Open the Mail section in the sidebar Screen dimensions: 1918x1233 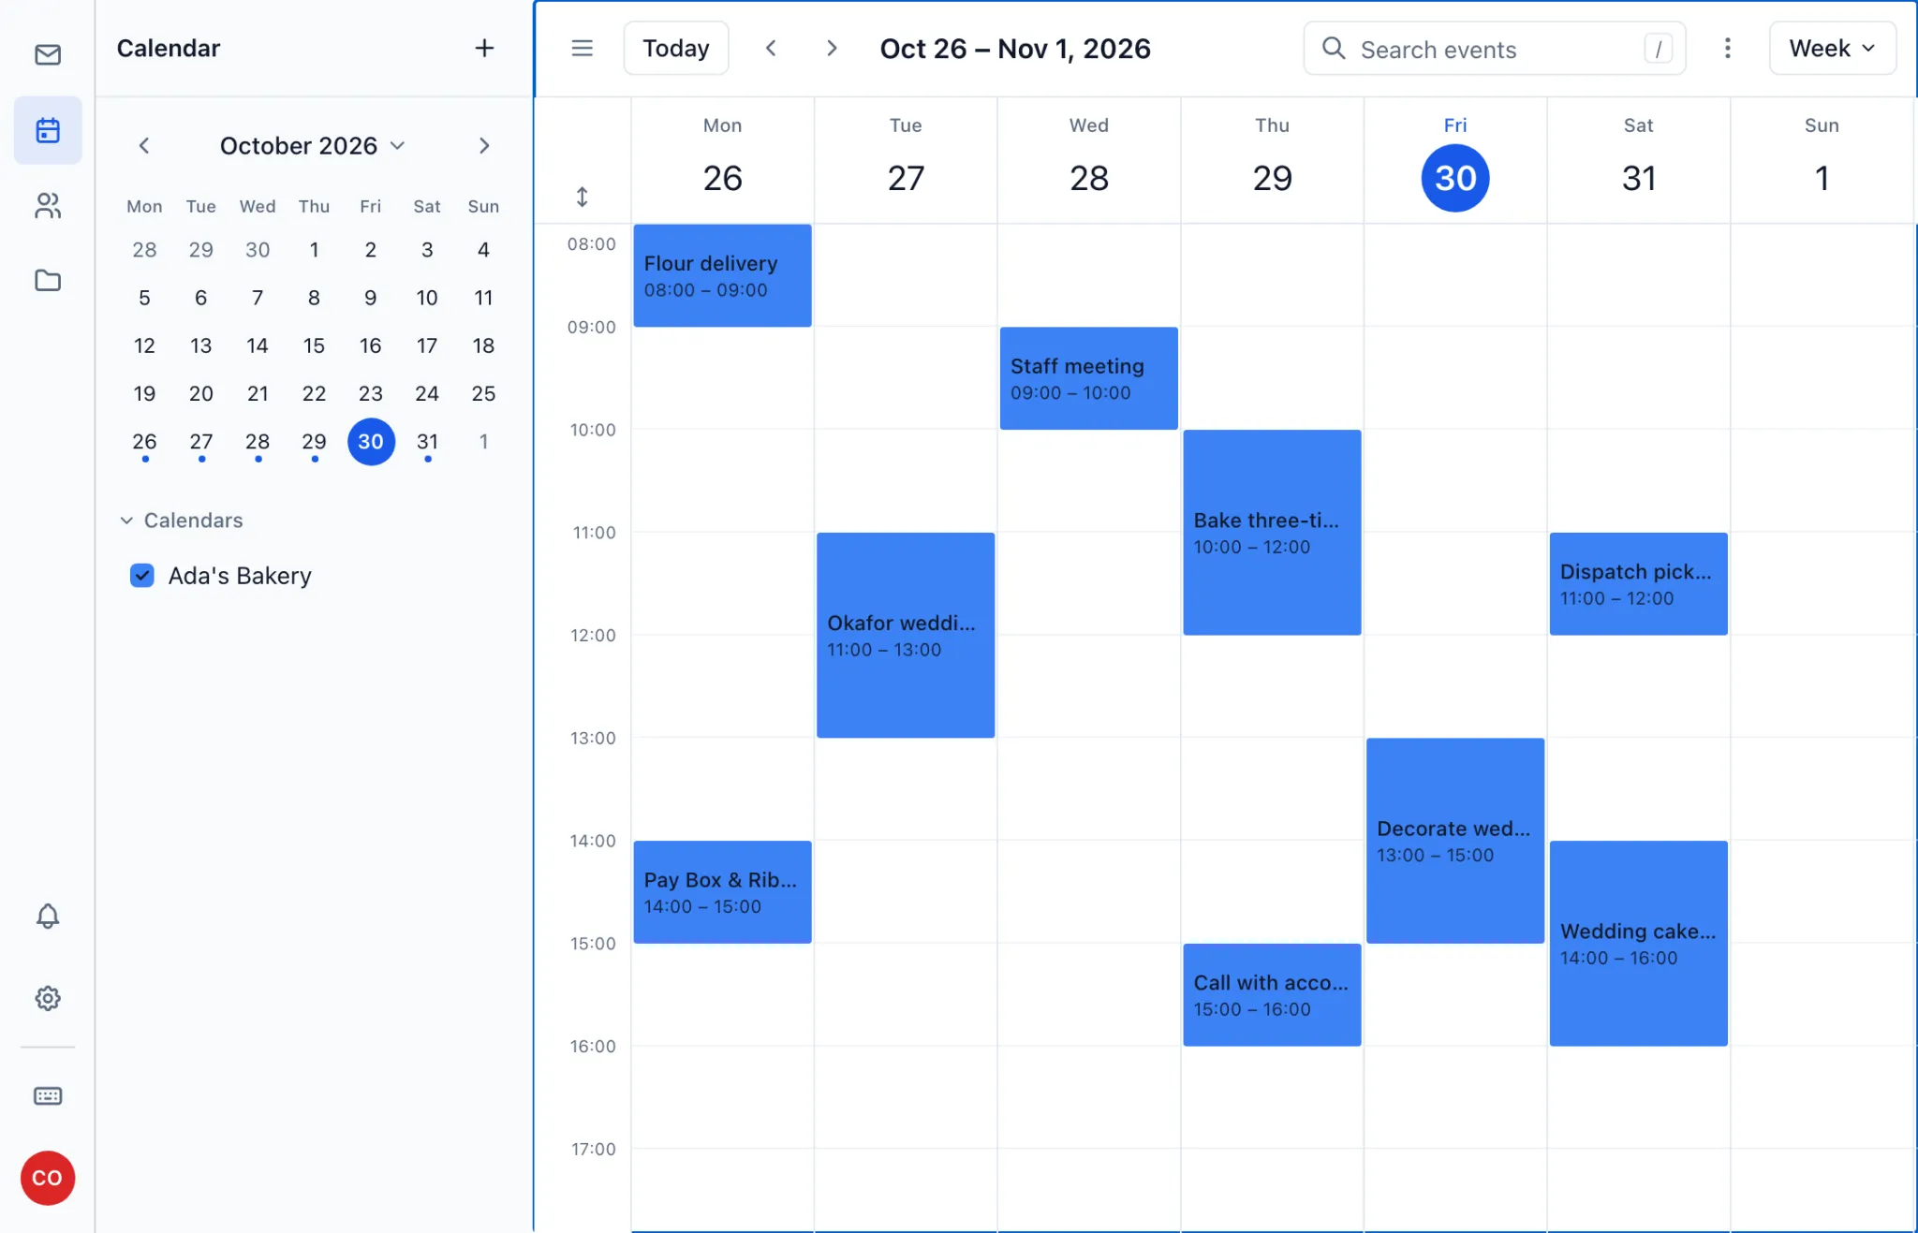(x=48, y=54)
